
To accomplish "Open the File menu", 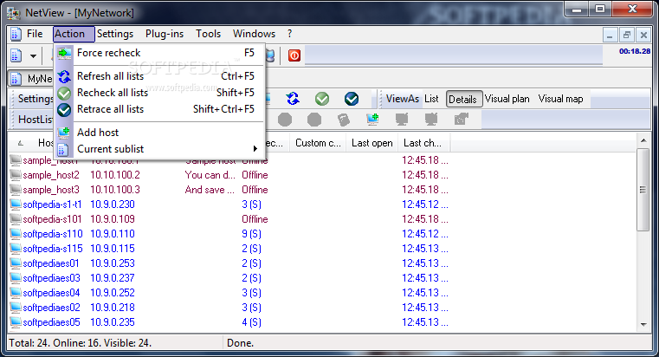I will 35,34.
